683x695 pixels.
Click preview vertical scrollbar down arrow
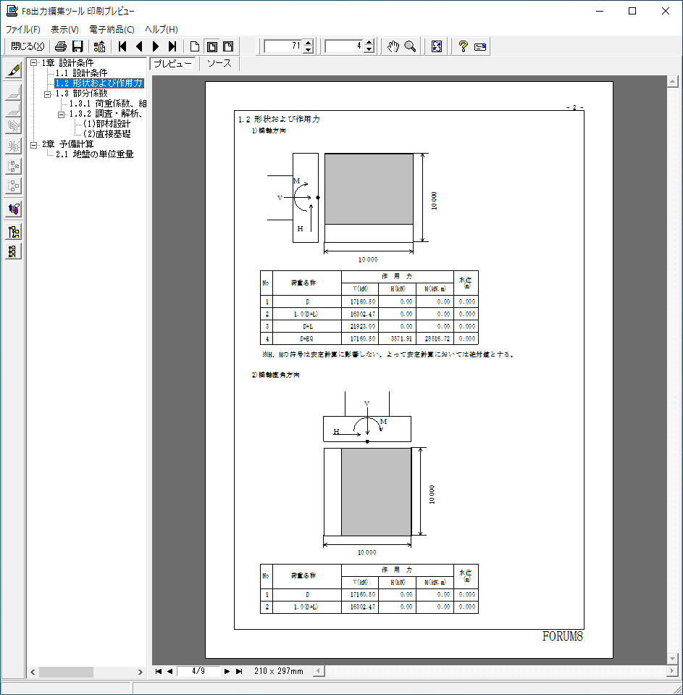(672, 659)
